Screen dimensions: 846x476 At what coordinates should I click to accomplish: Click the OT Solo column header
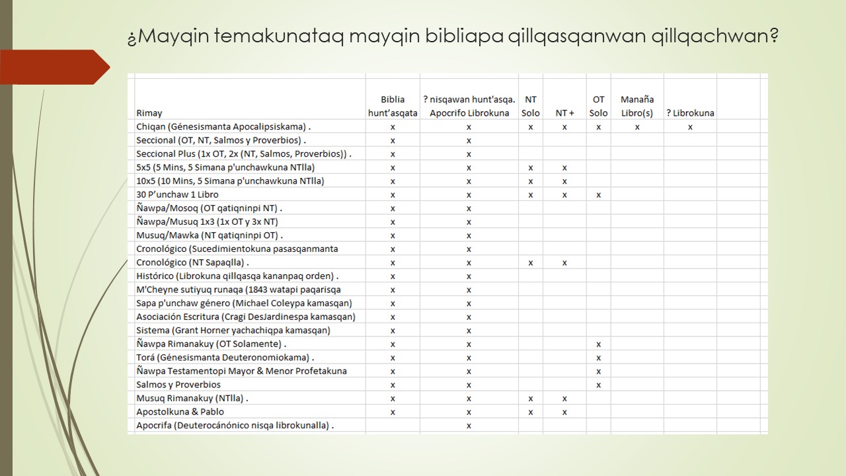click(598, 106)
